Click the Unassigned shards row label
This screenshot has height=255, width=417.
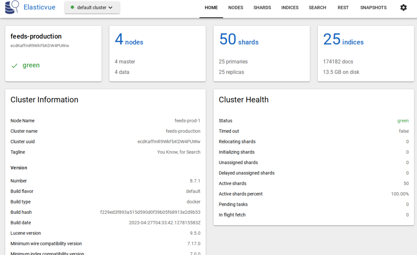(x=238, y=163)
